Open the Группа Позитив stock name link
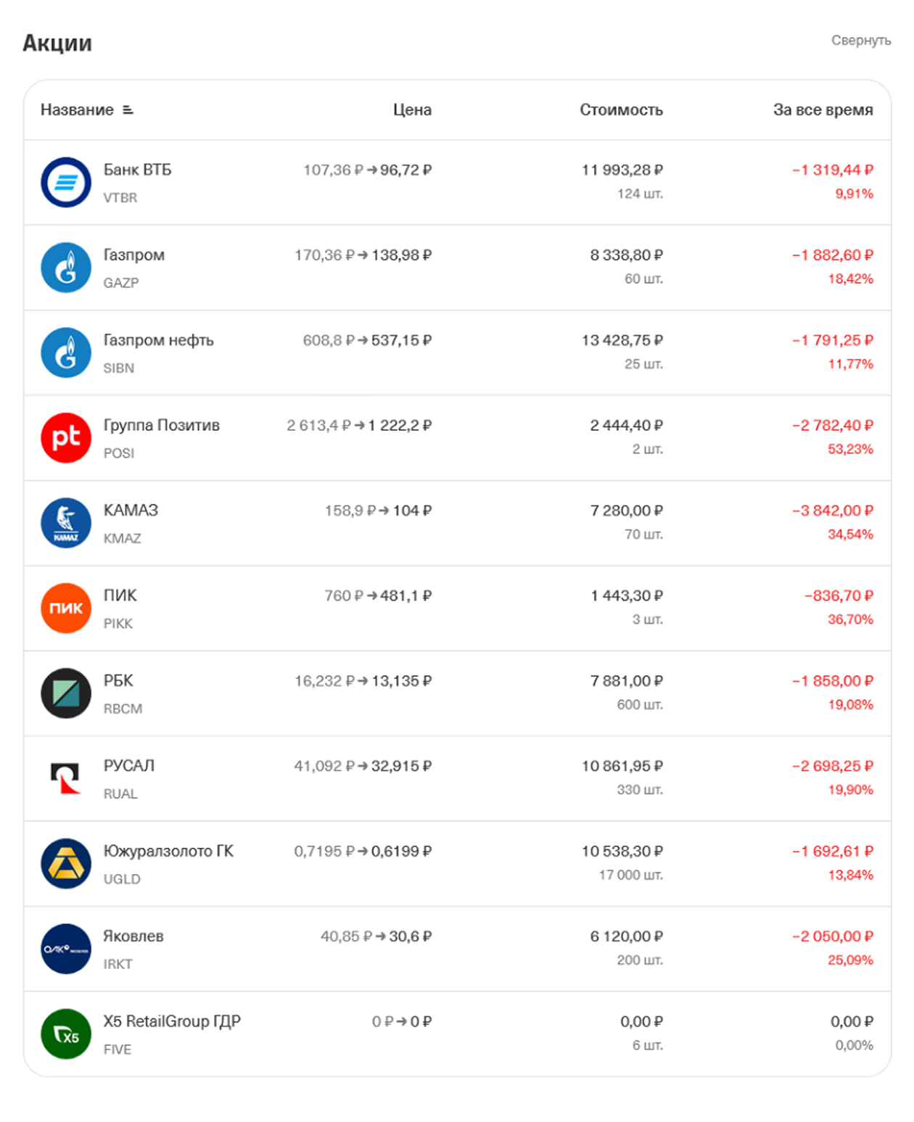The width and height of the screenshot is (914, 1122). click(162, 425)
